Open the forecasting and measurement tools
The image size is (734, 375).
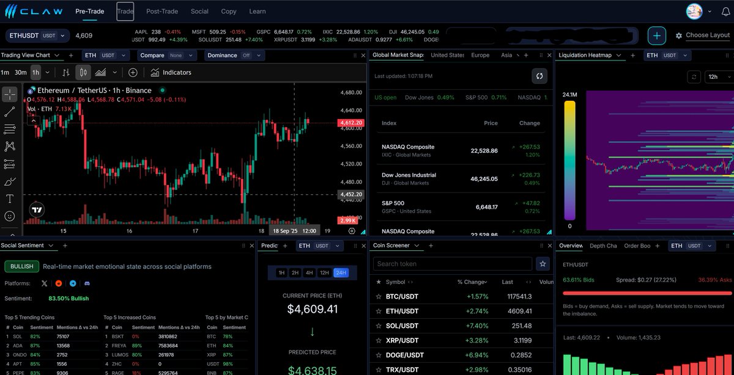9,164
